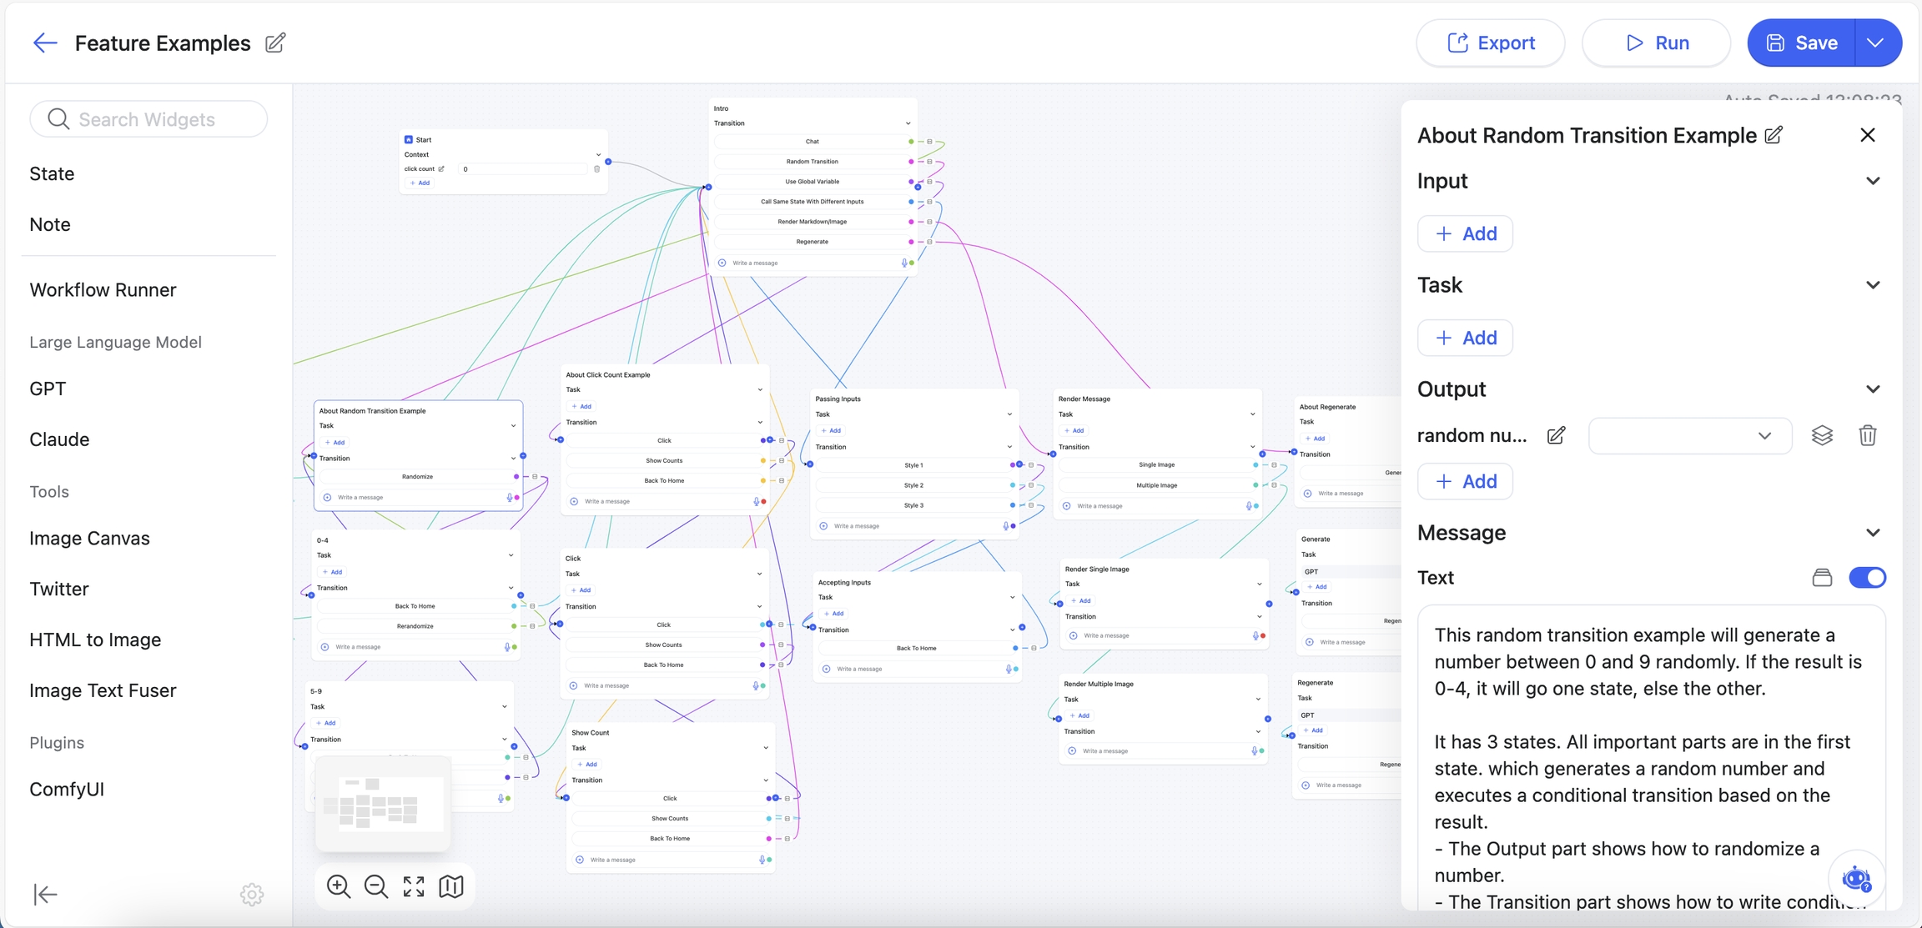1922x928 pixels.
Task: Click the Search Widgets input field
Action: click(148, 119)
